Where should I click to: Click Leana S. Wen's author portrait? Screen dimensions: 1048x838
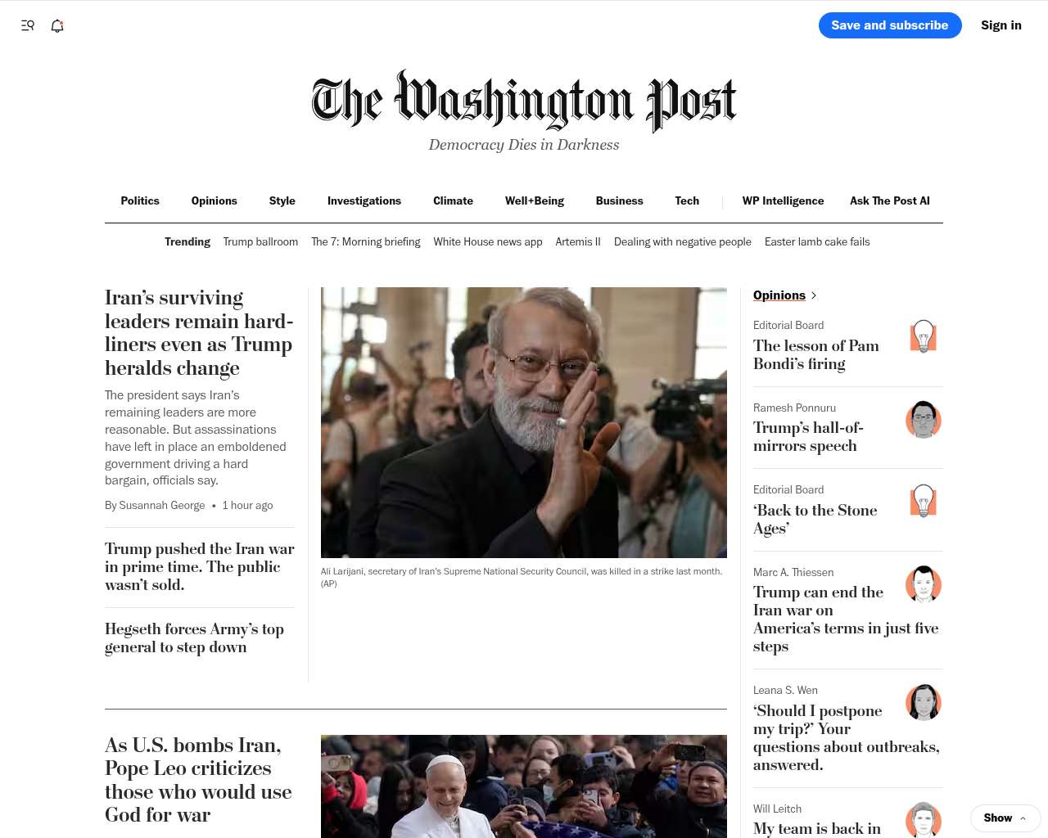[x=924, y=702]
